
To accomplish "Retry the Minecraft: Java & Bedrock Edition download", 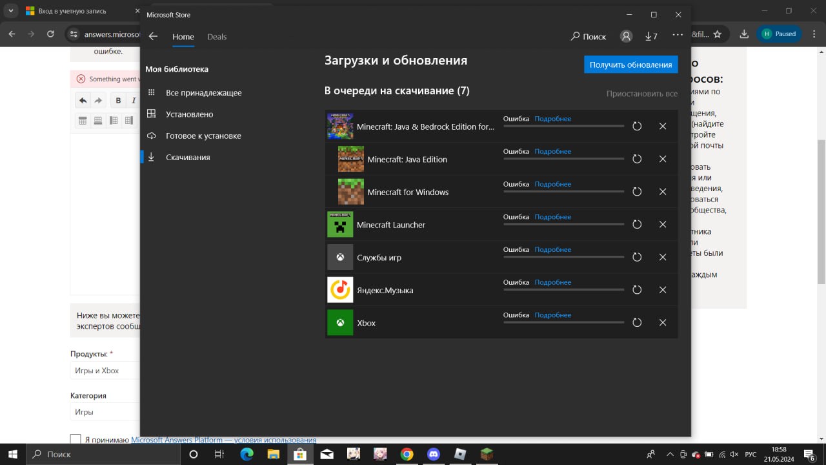I will click(x=637, y=126).
